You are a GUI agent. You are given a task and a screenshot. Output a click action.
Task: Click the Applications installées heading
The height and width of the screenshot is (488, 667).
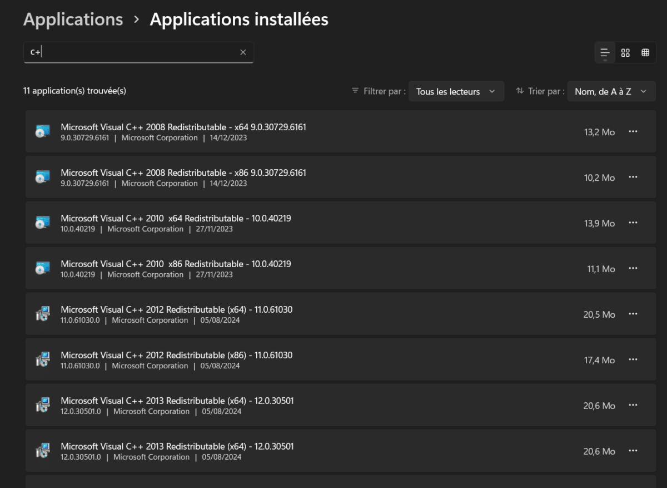point(239,19)
